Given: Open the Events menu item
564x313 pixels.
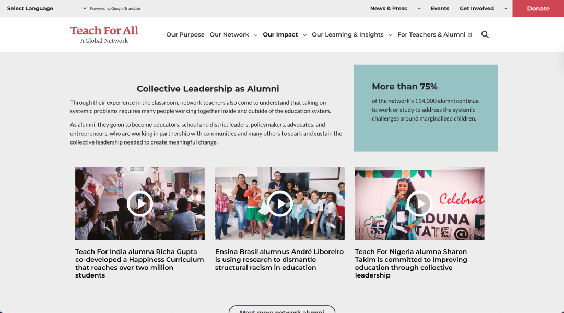Looking at the screenshot, I should click(440, 9).
